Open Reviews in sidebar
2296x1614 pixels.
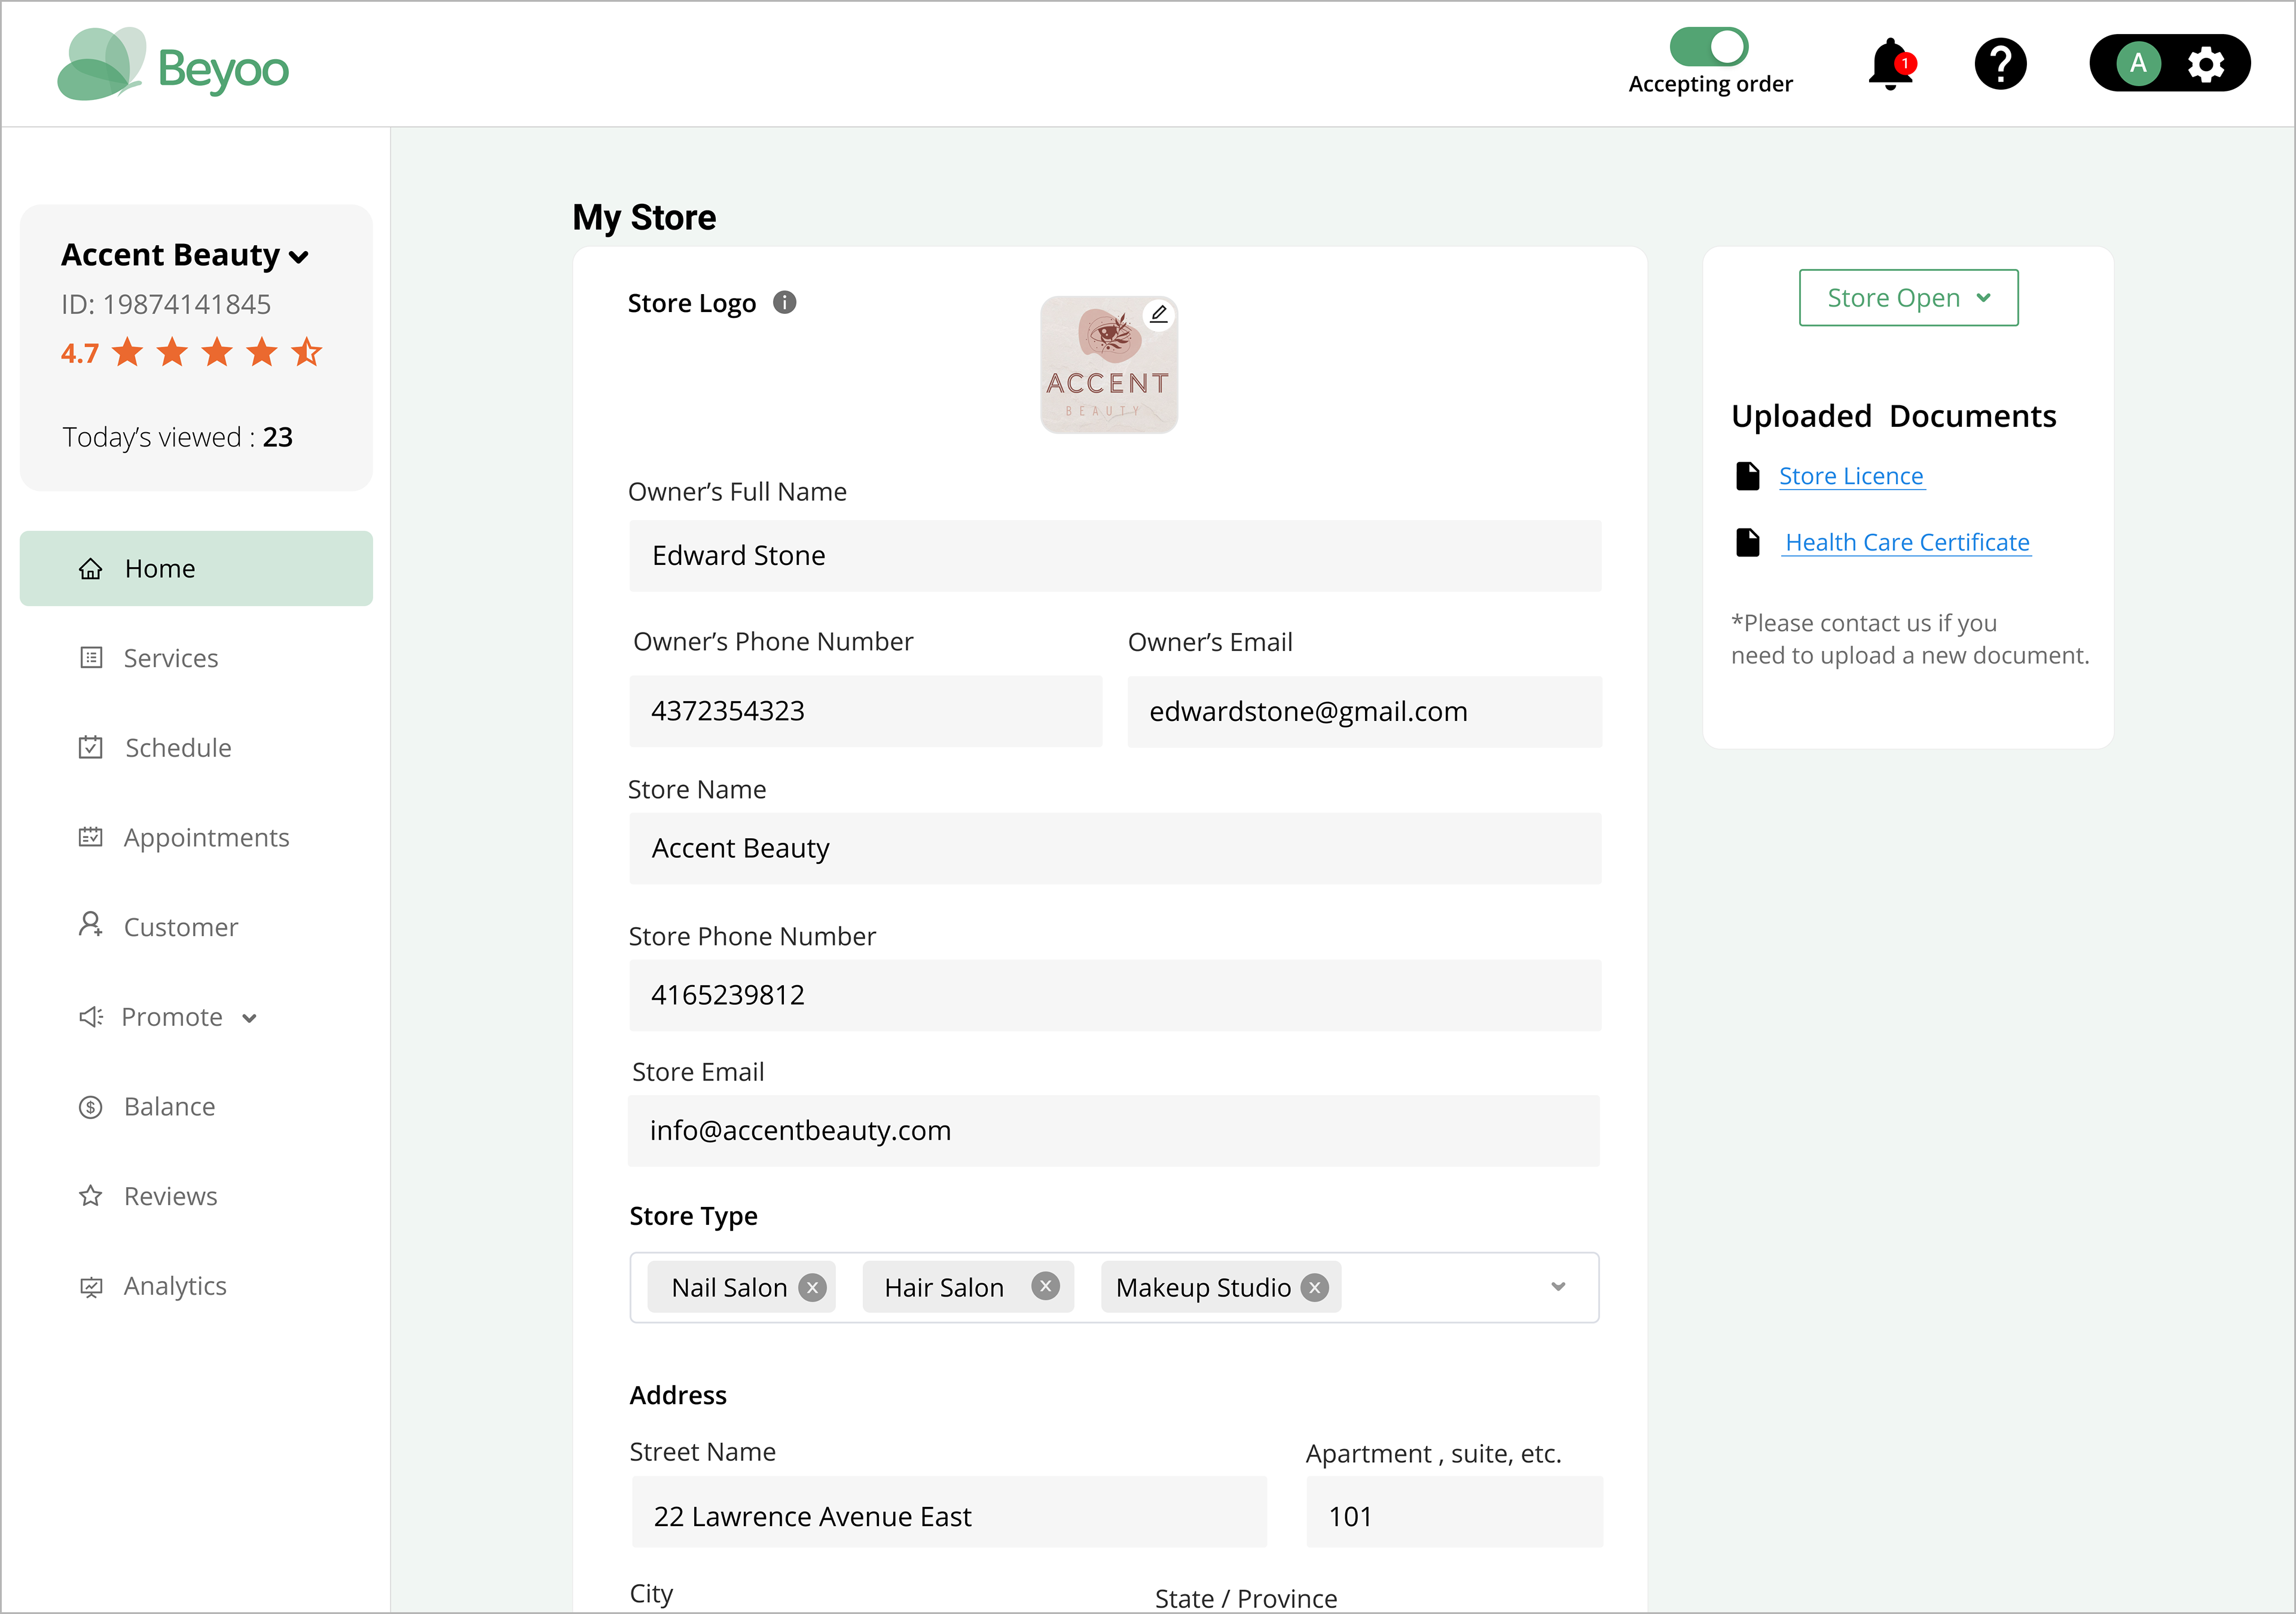(170, 1196)
